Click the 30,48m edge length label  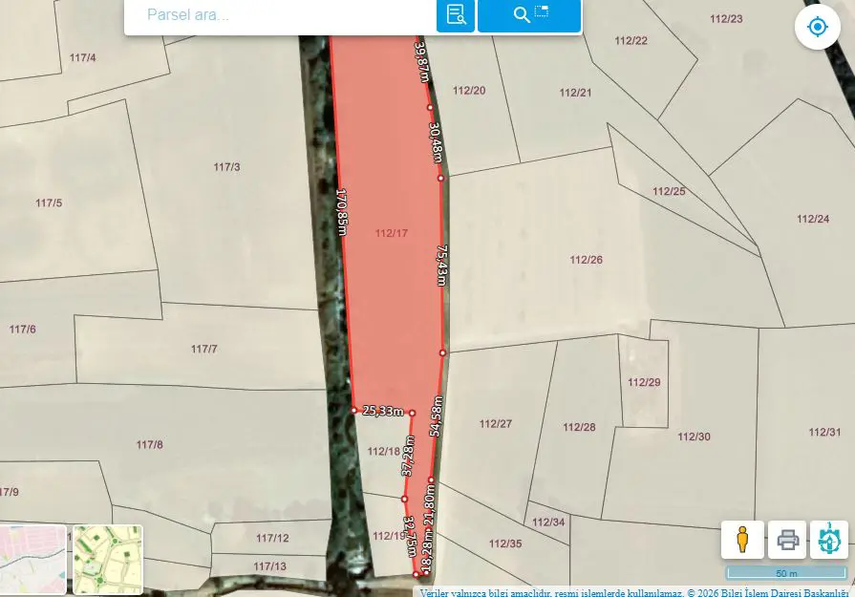[435, 143]
